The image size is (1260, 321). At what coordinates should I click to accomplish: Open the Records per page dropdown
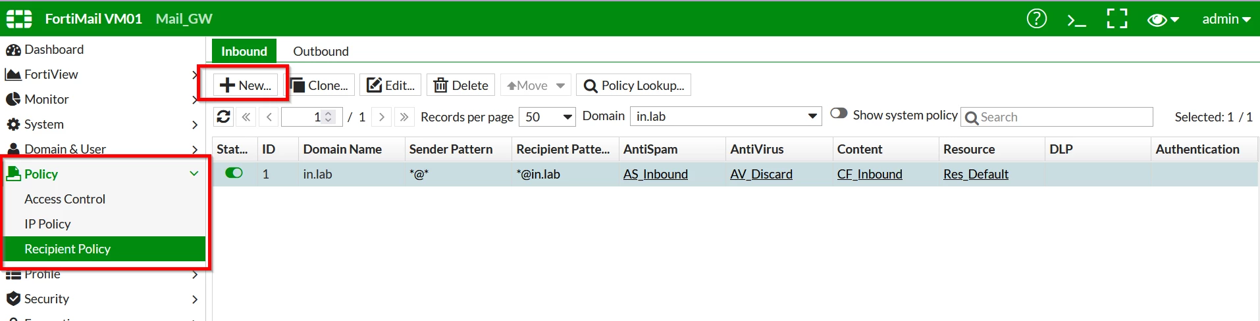coord(547,117)
